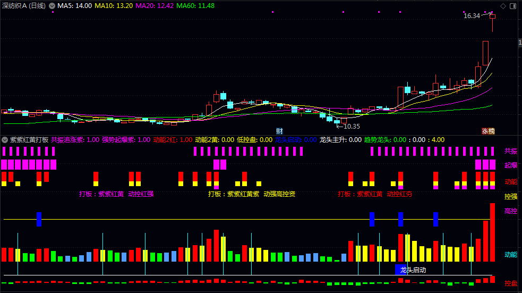Click the diamond icon at chart top right
522x293 pixels.
tap(503, 6)
